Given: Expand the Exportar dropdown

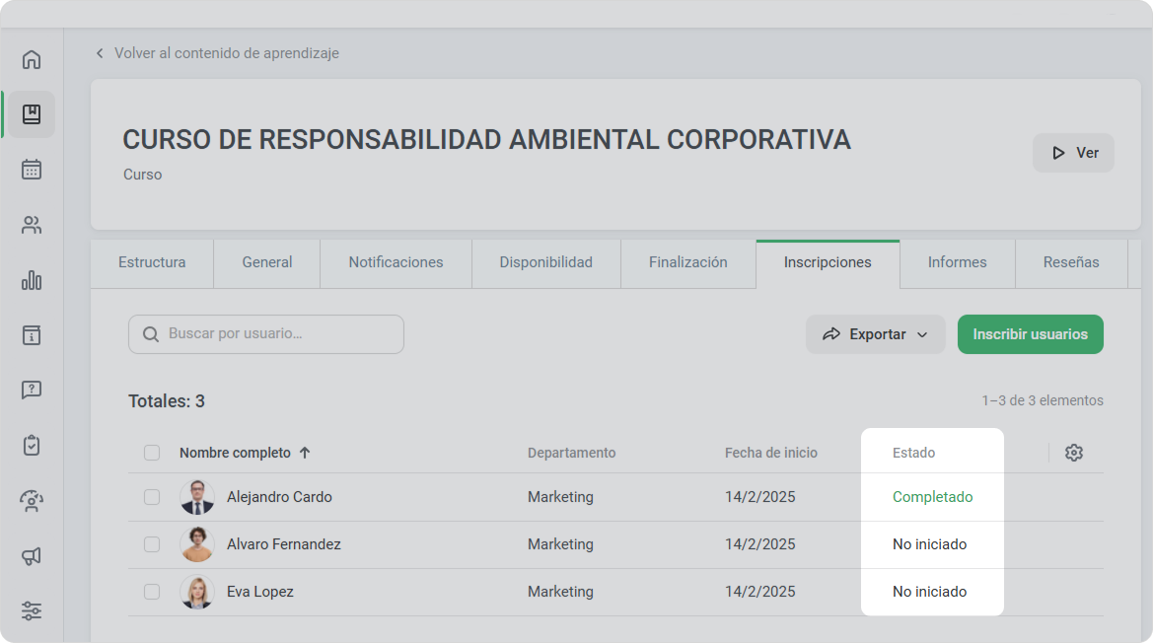Looking at the screenshot, I should tap(875, 334).
